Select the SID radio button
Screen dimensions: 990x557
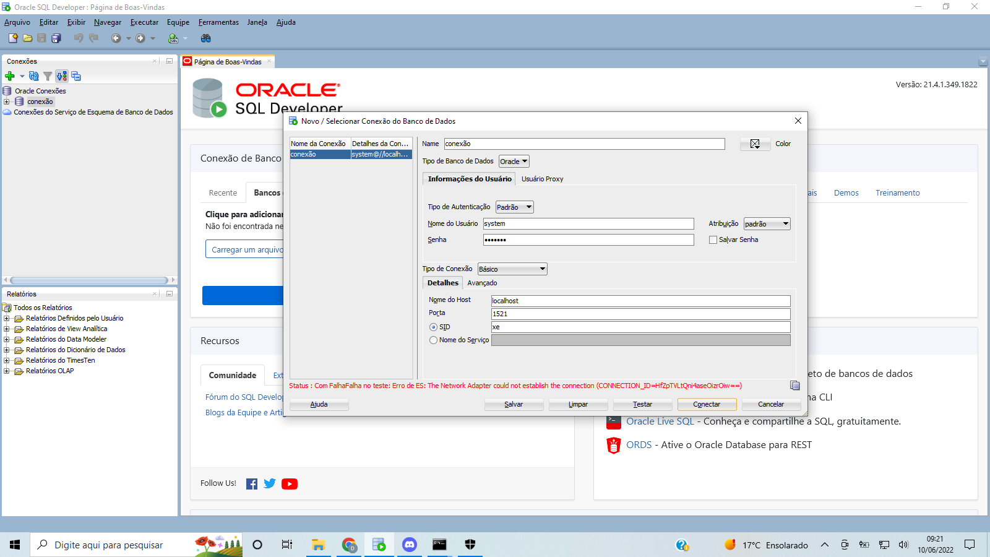(x=433, y=327)
